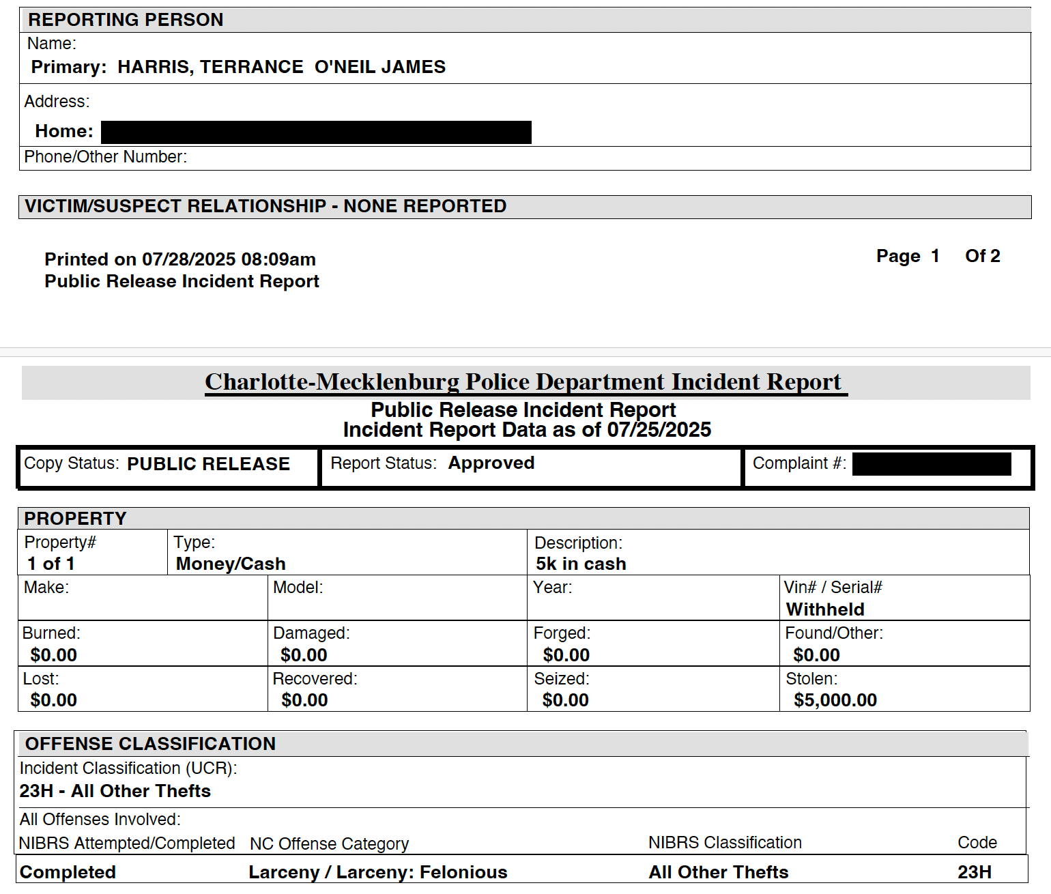The height and width of the screenshot is (894, 1051).
Task: Click the Withheld Vin/Serial value
Action: tap(825, 609)
